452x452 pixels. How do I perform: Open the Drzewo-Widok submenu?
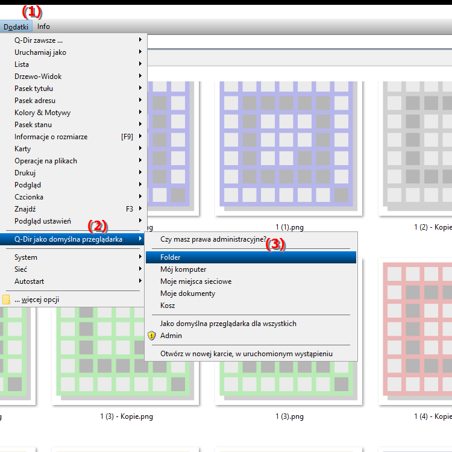[74, 77]
